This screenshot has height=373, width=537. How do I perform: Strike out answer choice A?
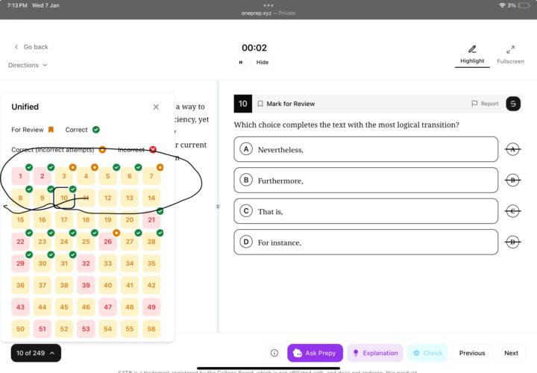[512, 149]
